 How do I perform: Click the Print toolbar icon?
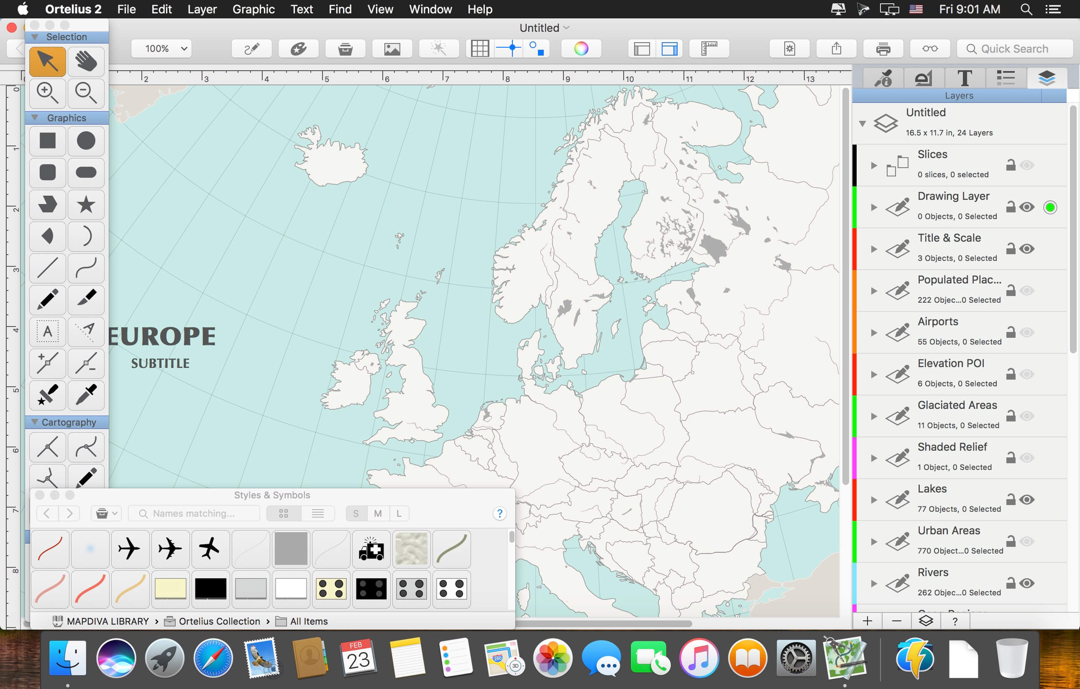883,48
